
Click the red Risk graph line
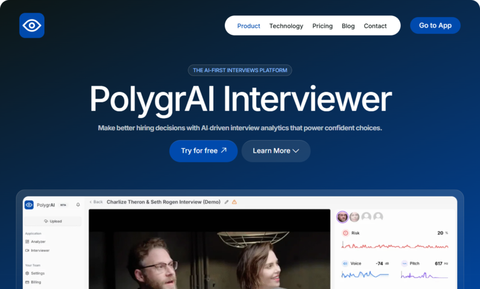point(395,245)
